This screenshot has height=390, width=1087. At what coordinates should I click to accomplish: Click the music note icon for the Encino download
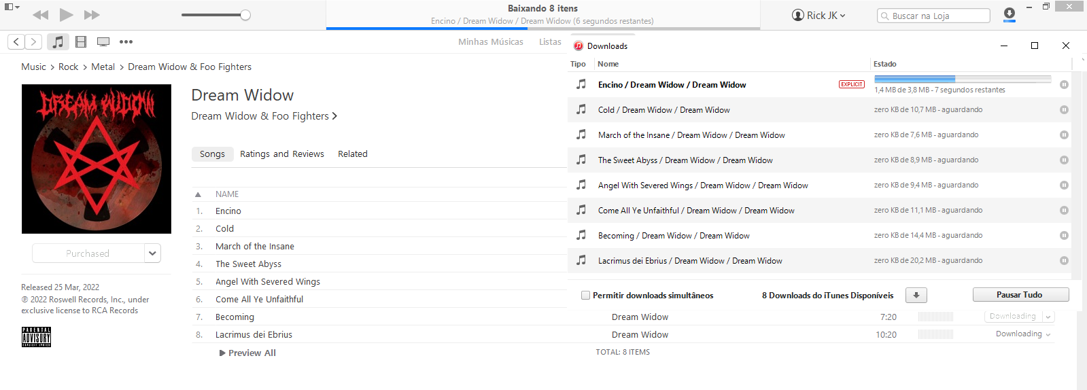[581, 84]
